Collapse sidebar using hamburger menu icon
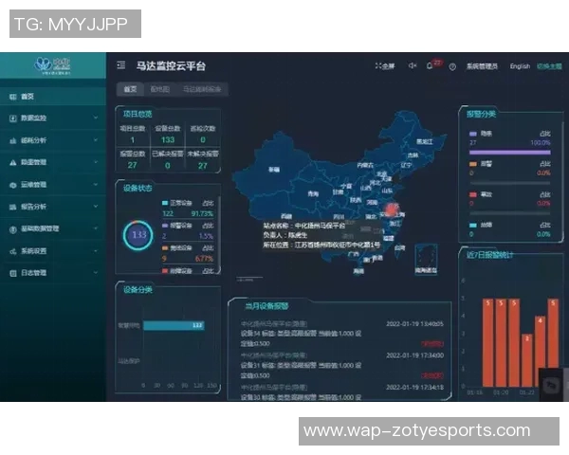The image size is (569, 455). (121, 65)
